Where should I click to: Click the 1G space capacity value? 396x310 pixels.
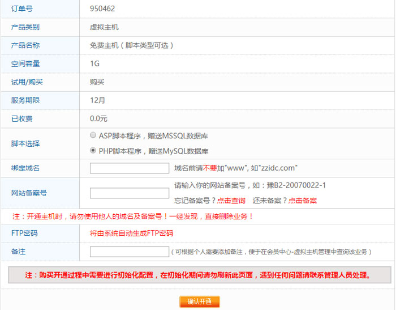(x=94, y=64)
